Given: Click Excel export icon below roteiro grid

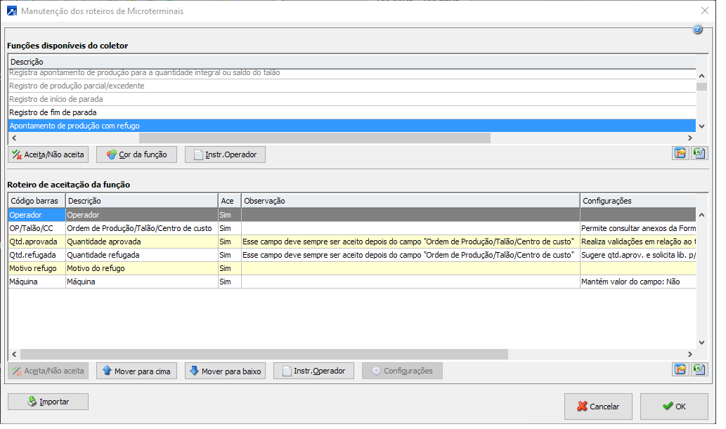Looking at the screenshot, I should point(699,370).
